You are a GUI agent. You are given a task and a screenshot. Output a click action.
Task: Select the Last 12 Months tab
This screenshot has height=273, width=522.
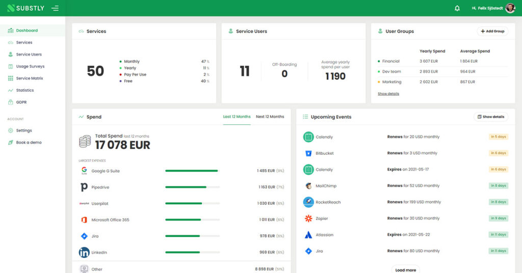[x=237, y=117]
